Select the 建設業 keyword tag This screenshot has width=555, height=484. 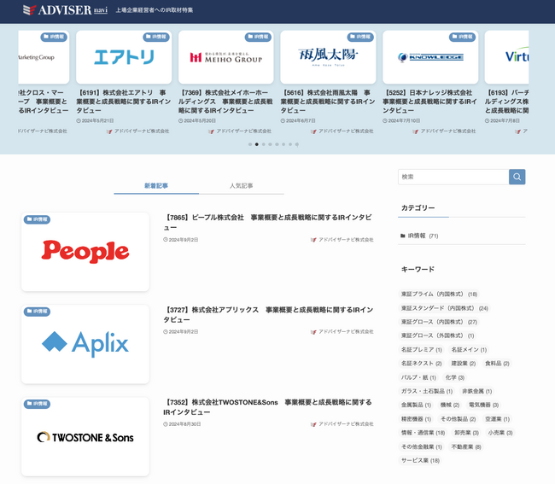(x=464, y=364)
